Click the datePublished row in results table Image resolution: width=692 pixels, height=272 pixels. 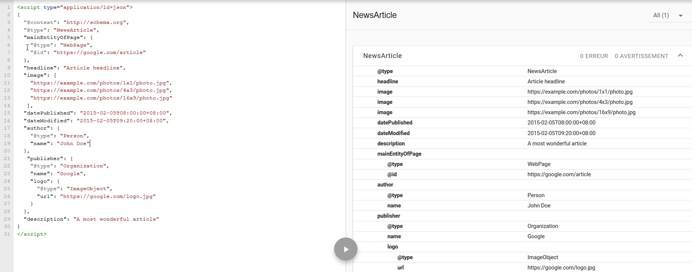click(x=394, y=123)
